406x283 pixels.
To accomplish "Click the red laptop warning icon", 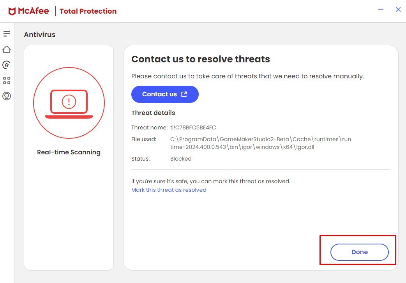I will click(x=69, y=103).
